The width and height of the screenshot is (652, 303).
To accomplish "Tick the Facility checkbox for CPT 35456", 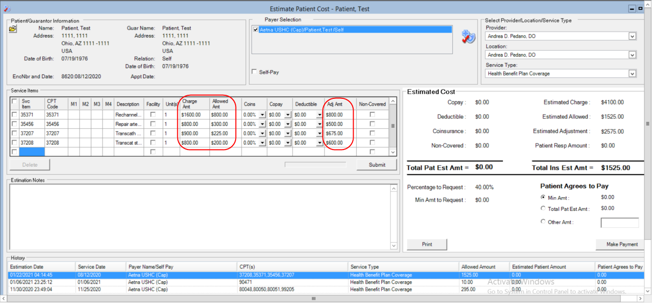I will tap(153, 124).
